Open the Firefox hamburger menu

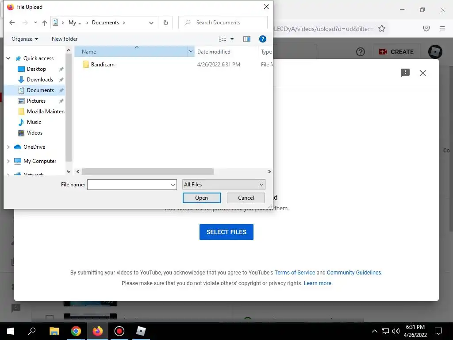[x=442, y=28]
